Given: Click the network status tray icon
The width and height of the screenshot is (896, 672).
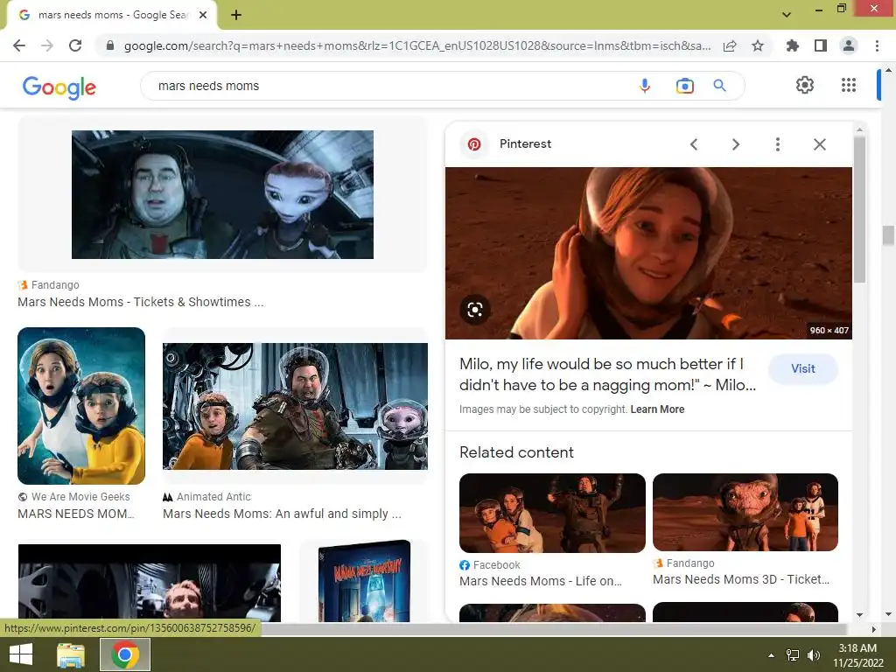Looking at the screenshot, I should click(793, 655).
